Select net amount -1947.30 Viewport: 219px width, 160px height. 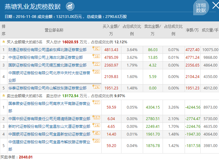click(x=193, y=134)
